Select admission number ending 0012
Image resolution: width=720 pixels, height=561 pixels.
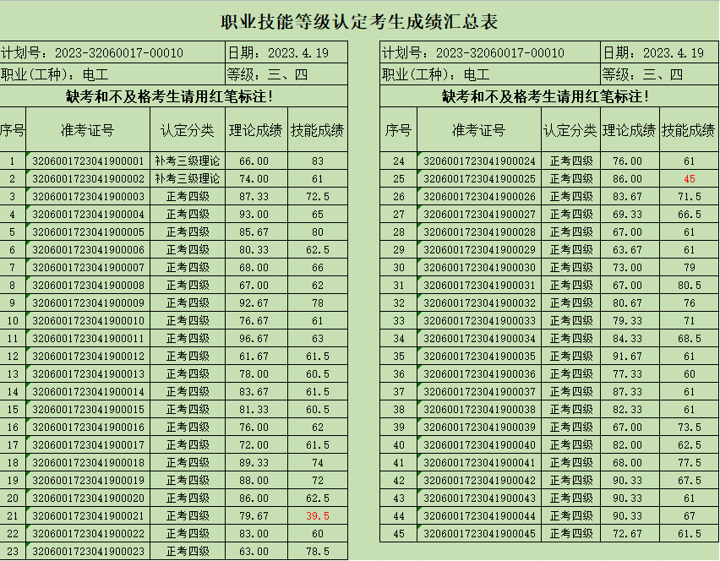(88, 357)
